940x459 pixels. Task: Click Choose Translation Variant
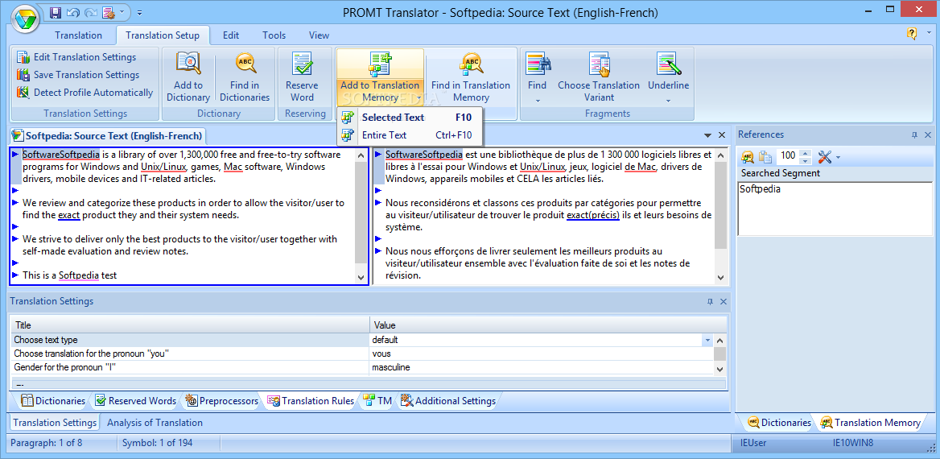pos(599,76)
